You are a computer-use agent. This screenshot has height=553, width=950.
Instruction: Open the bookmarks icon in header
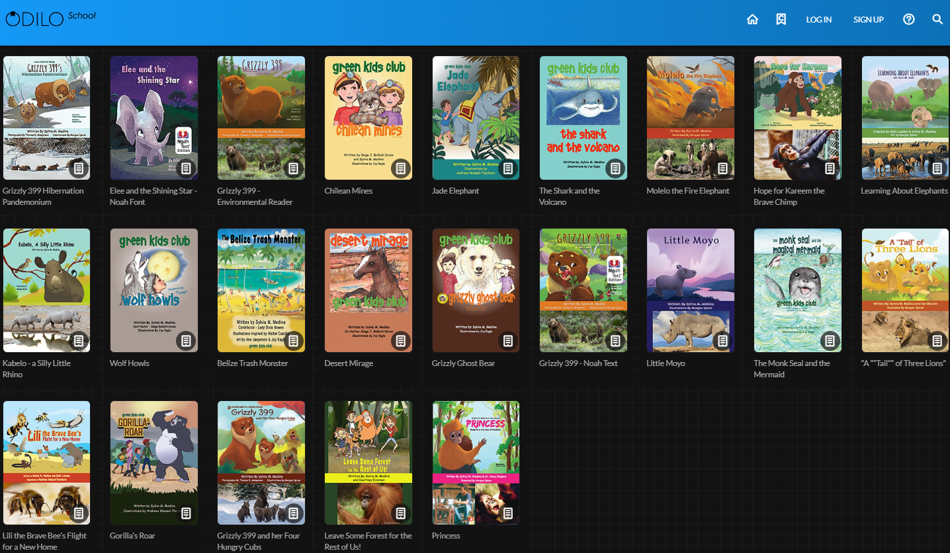[781, 19]
